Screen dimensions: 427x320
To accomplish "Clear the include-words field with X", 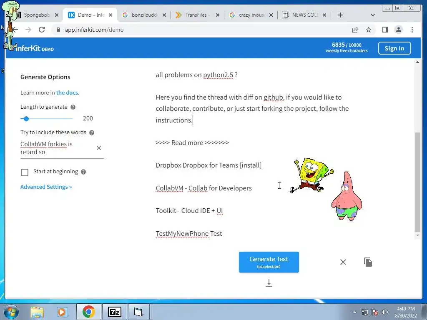I will [99, 148].
